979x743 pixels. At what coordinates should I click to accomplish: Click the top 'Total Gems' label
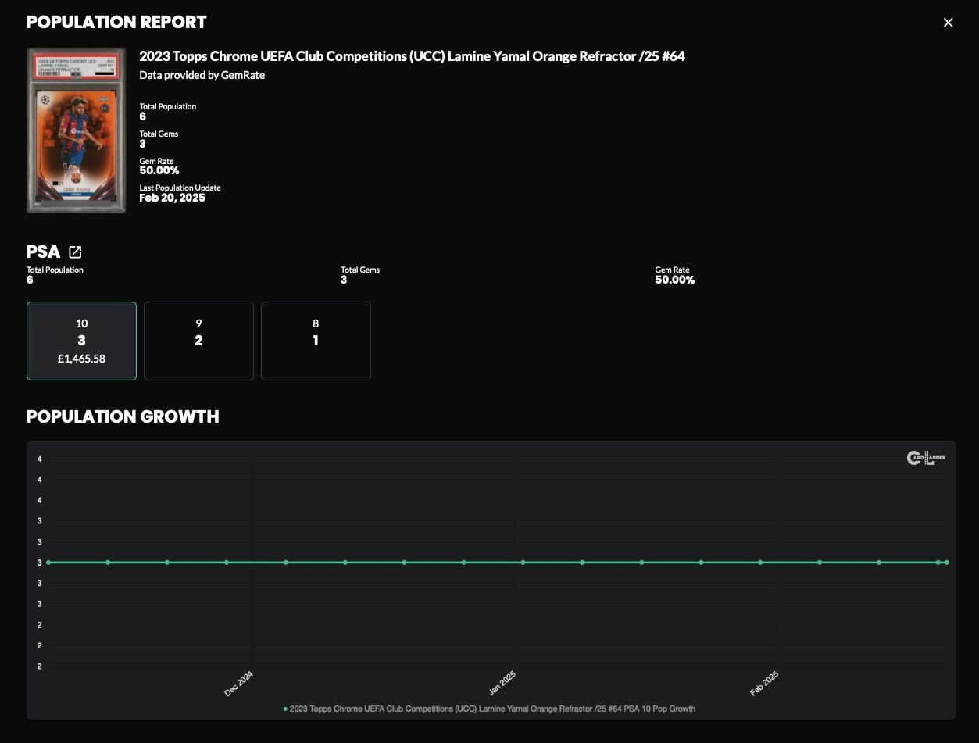pos(159,134)
